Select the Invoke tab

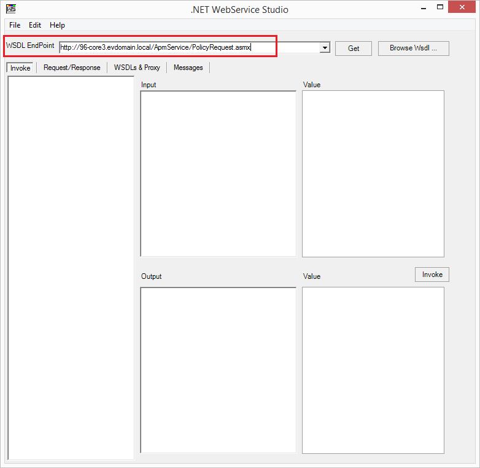(20, 68)
